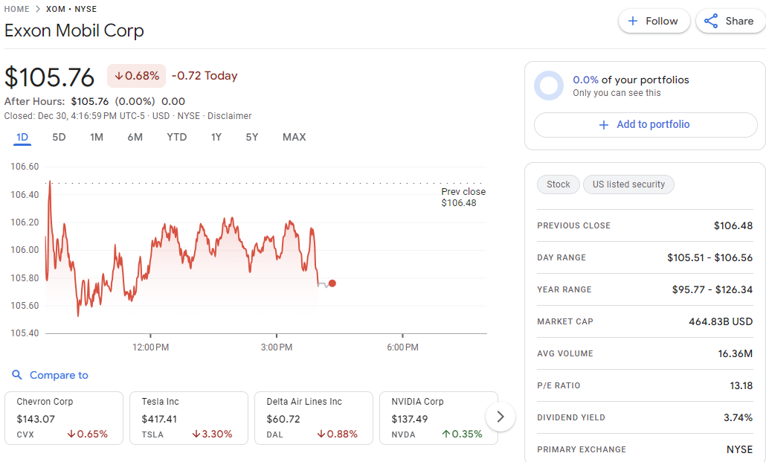Select the 1Y chart range
766x462 pixels.
click(x=216, y=138)
